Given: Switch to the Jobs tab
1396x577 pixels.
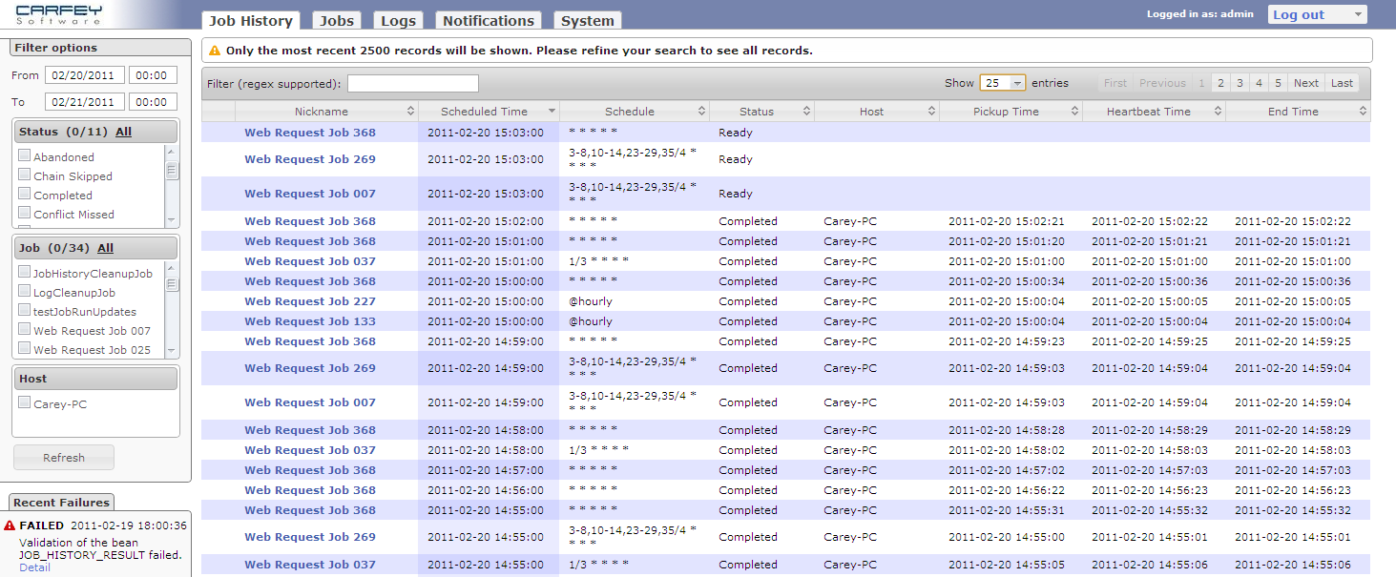Looking at the screenshot, I should pos(336,20).
